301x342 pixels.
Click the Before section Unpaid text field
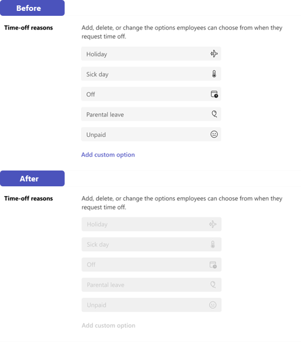pyautogui.click(x=143, y=134)
